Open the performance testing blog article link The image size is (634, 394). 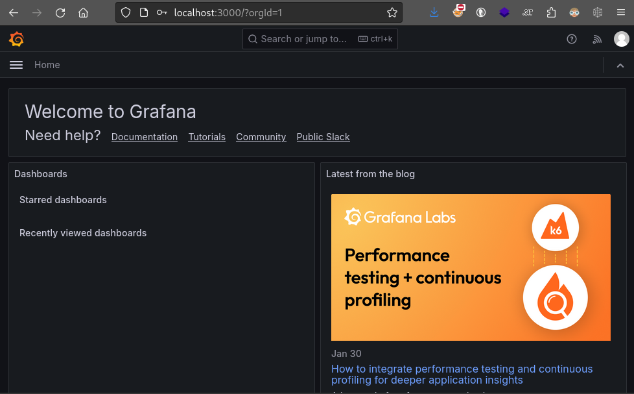[x=462, y=374]
